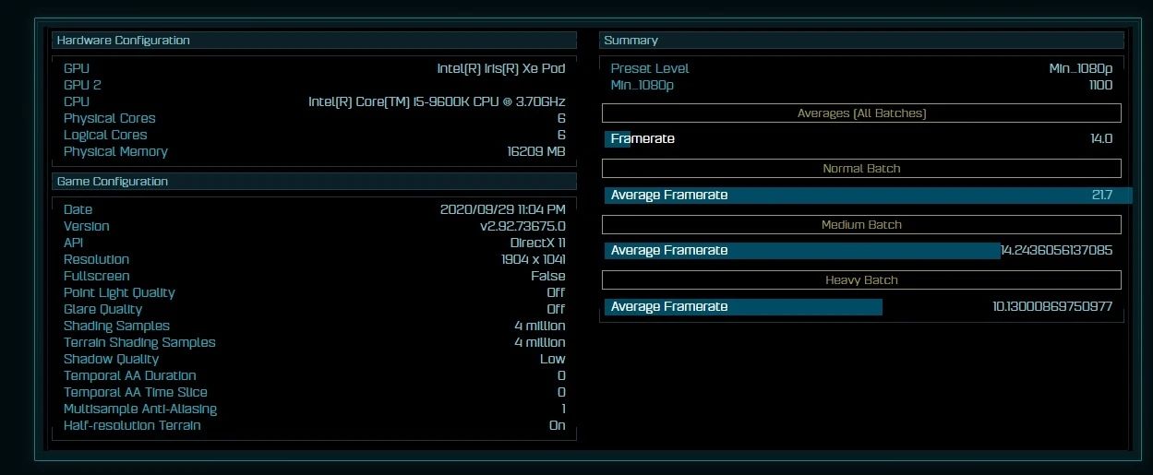The width and height of the screenshot is (1153, 475).
Task: Select the Medium Batch header bar
Action: coord(861,225)
